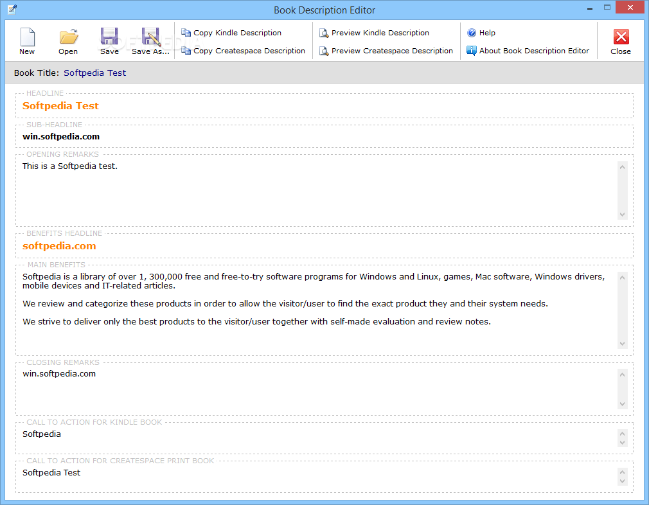The image size is (649, 505).
Task: Click the Preview Createspace Description magnifier icon
Action: pyautogui.click(x=324, y=51)
